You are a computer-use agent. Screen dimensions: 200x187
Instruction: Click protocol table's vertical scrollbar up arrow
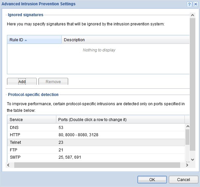click(x=187, y=126)
